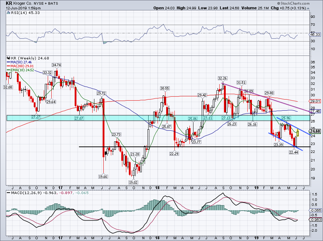The height and width of the screenshot is (241, 323).
Task: Click the KR ticker symbol in the header
Action: pos(9,3)
